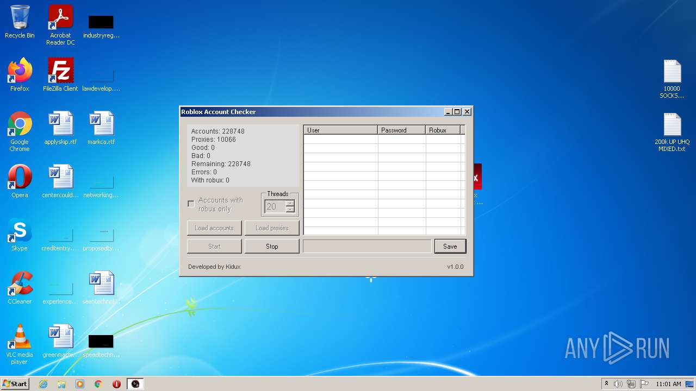This screenshot has height=391, width=696.
Task: Select the 200k UP UHQ MIXED.txt file
Action: click(x=672, y=132)
